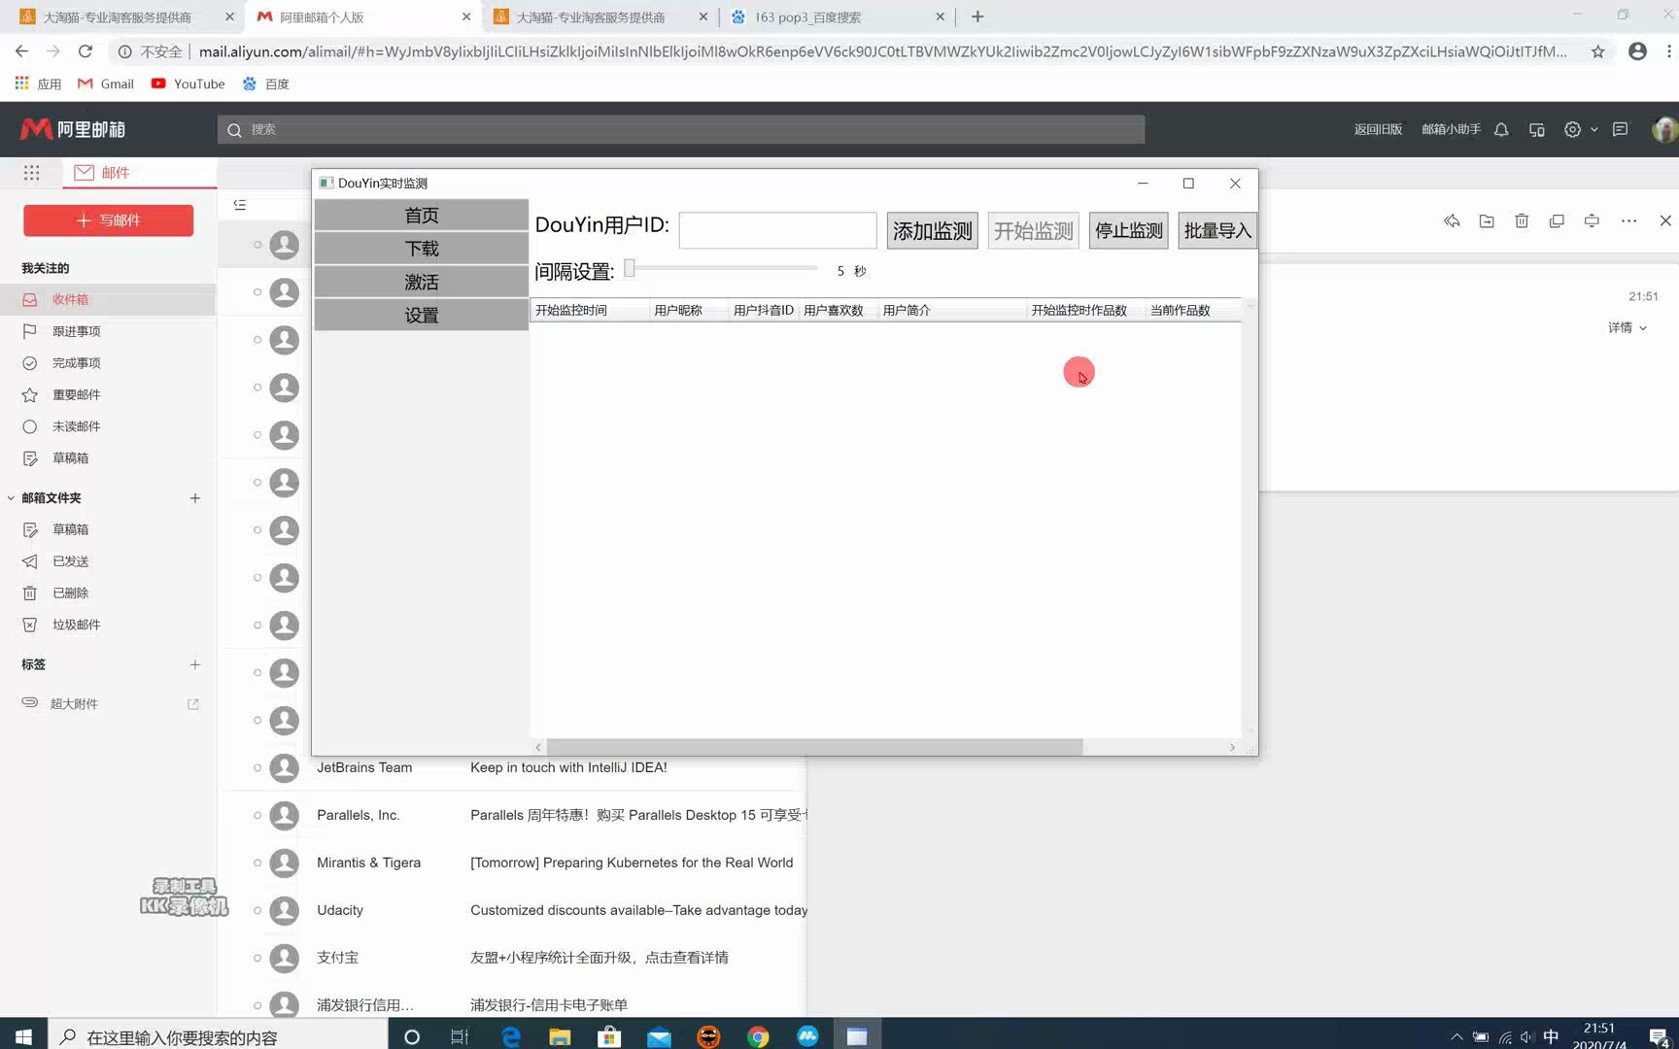Click the Windows taskbar search box
The height and width of the screenshot is (1049, 1679).
click(x=218, y=1036)
